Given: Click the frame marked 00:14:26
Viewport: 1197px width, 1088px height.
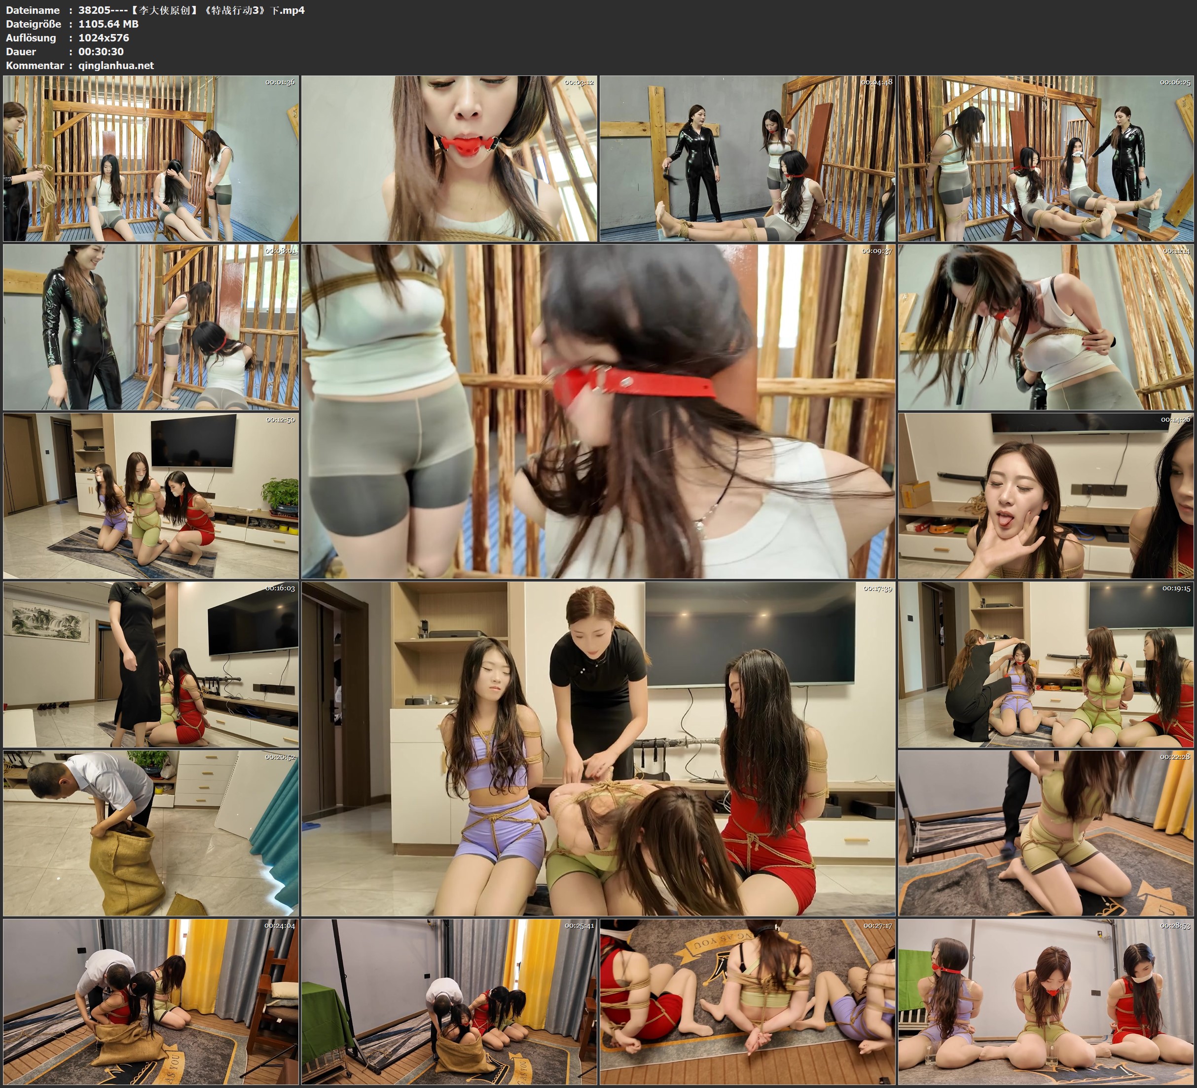Looking at the screenshot, I should coord(1046,496).
